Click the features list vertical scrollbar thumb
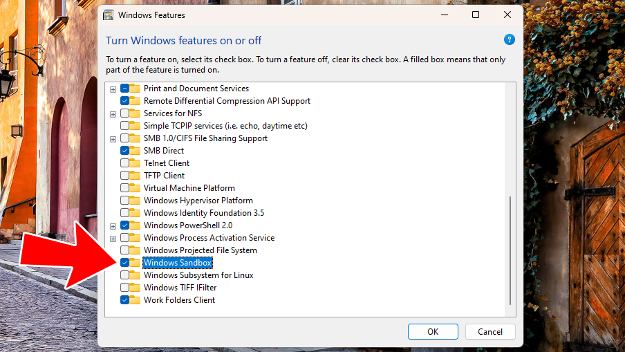 tap(510, 250)
